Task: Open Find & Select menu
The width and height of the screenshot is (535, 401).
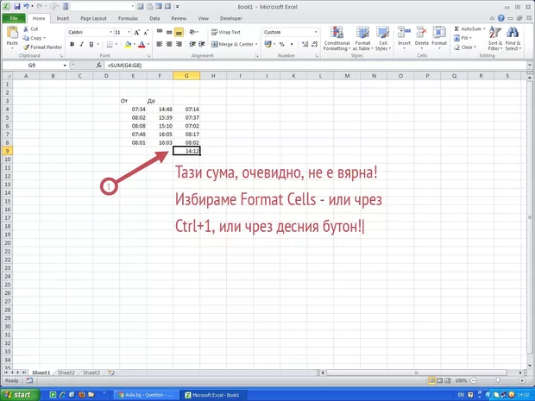Action: click(x=513, y=39)
